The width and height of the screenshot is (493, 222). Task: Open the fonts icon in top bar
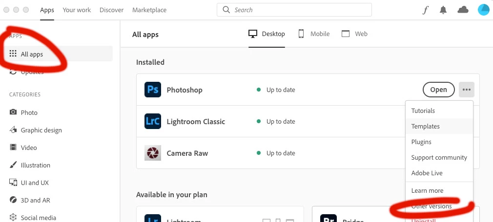click(x=425, y=10)
